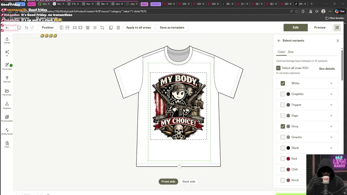347x195 pixels.
Task: Click the info icon in the editor toolbar
Action: (19, 28)
